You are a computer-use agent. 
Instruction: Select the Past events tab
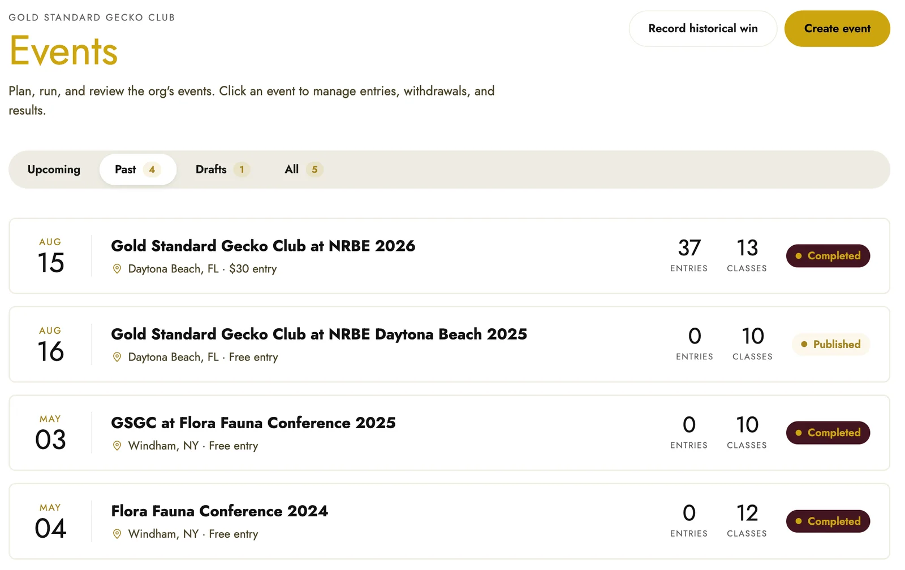[137, 169]
